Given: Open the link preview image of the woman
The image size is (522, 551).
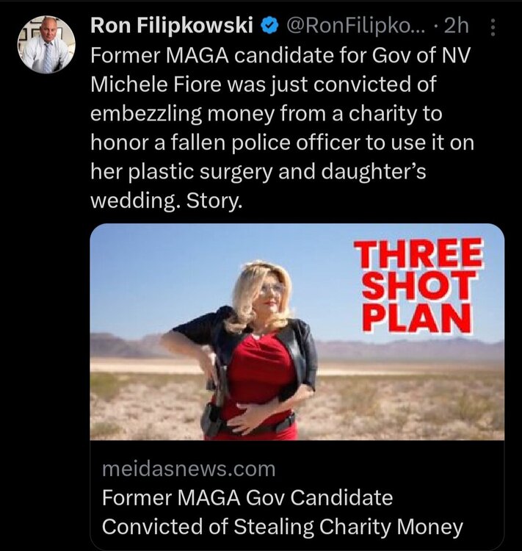Looking at the screenshot, I should pyautogui.click(x=297, y=332).
